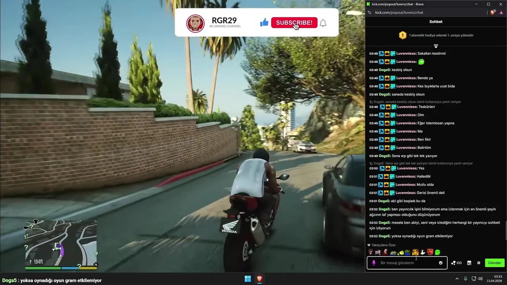Click the gold number 1 leaderboard badge
This screenshot has height=285, width=507.
(x=402, y=35)
